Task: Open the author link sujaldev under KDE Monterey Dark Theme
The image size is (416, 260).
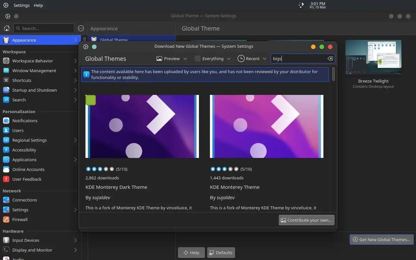Action: pos(101,197)
